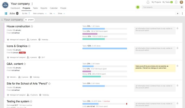Star the House construction project
Image resolution: width=185 pixels, height=108 pixels.
click(32, 26)
